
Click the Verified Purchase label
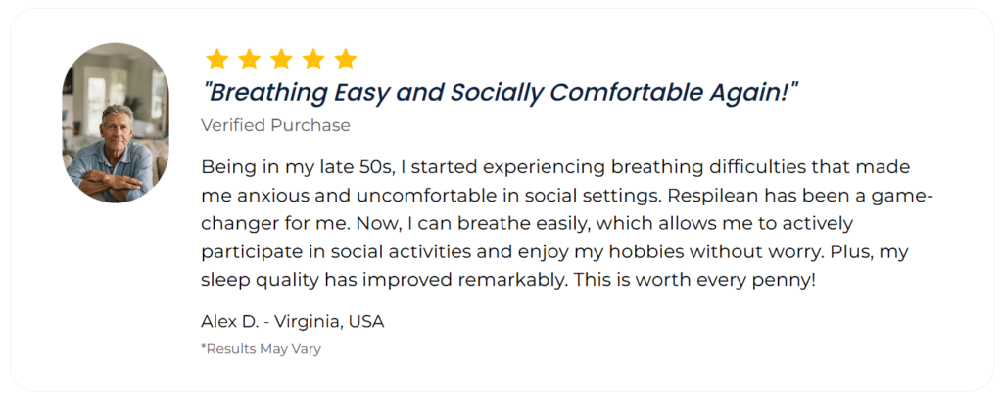click(x=275, y=126)
